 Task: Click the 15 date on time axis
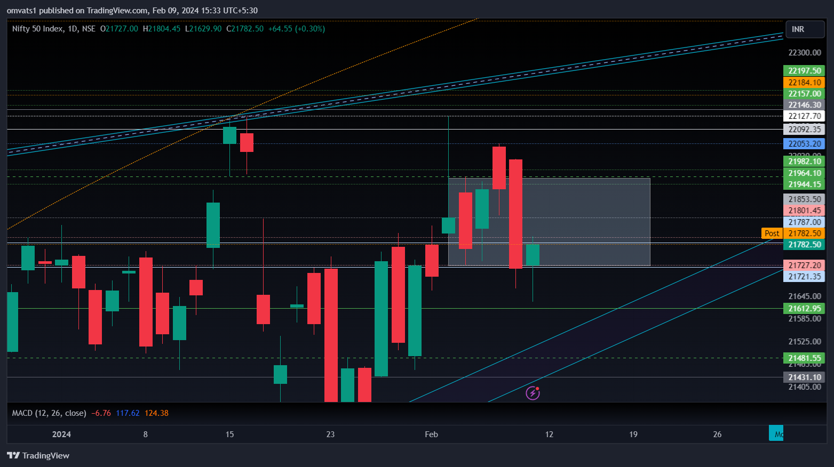click(x=229, y=434)
